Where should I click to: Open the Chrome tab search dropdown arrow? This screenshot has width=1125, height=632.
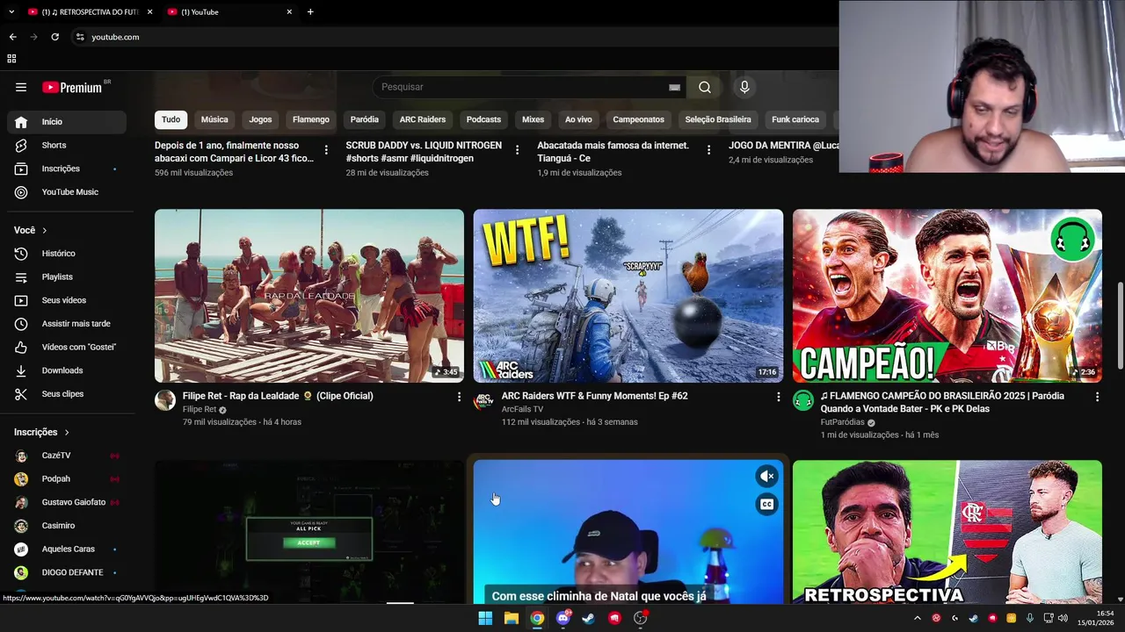(11, 11)
